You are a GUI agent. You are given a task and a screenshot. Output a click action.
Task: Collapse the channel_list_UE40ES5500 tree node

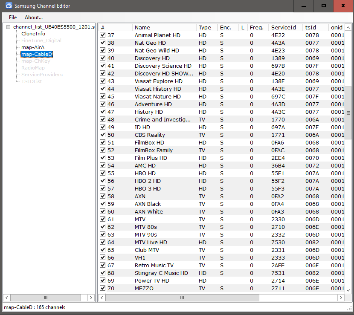point(8,27)
